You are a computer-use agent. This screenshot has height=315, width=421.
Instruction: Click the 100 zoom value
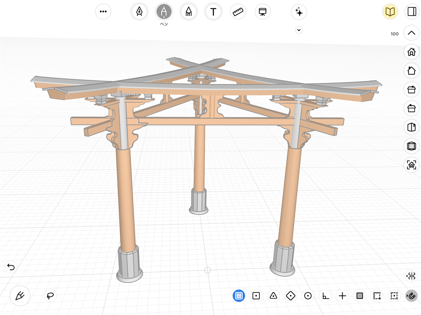(x=394, y=34)
